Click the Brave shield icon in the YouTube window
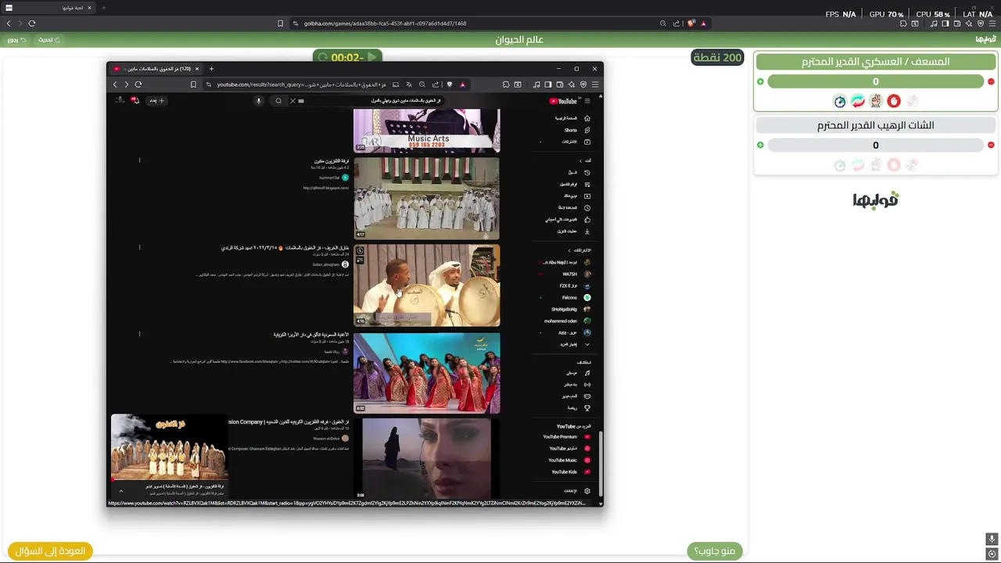The image size is (1001, 563). pyautogui.click(x=449, y=84)
